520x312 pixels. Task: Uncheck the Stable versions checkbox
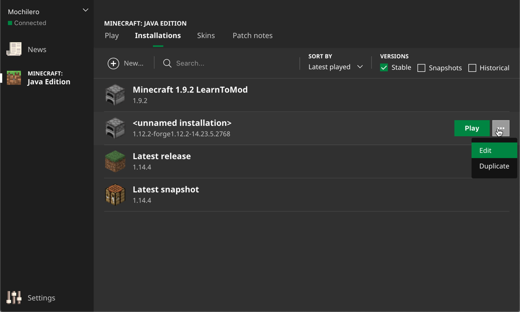pyautogui.click(x=384, y=68)
